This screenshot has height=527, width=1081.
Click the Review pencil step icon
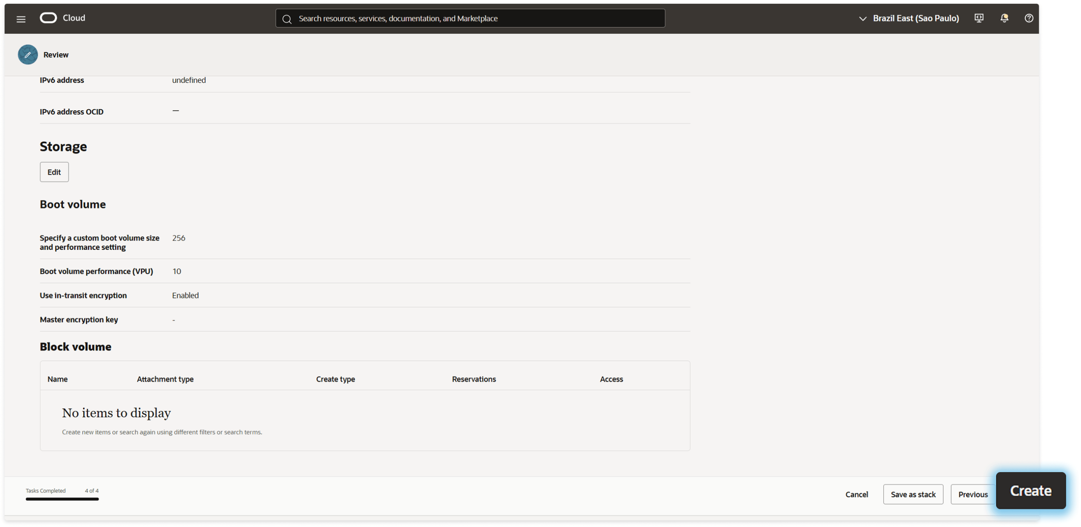pyautogui.click(x=28, y=54)
